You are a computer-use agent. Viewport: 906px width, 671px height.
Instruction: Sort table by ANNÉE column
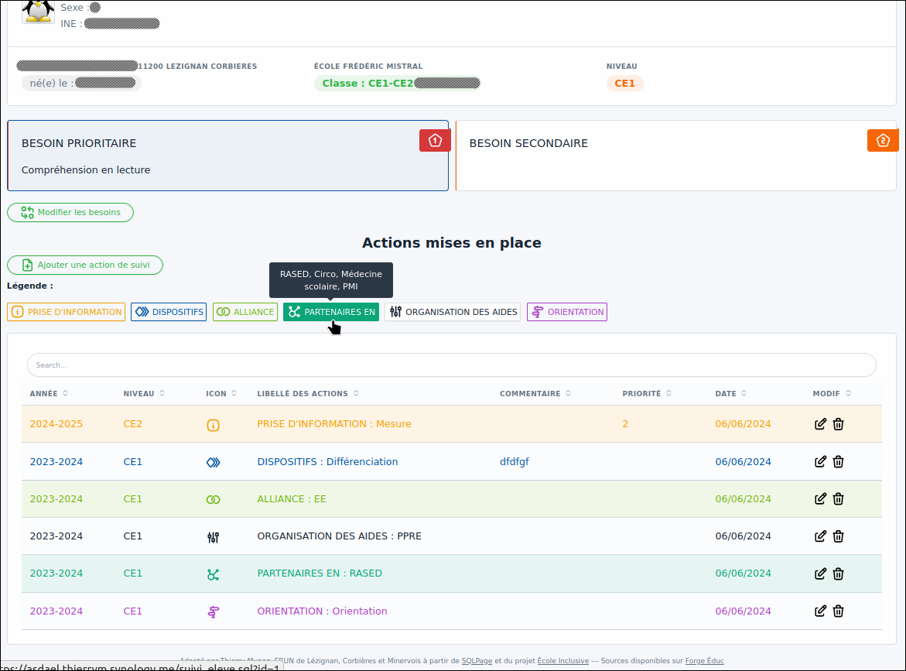click(x=49, y=394)
